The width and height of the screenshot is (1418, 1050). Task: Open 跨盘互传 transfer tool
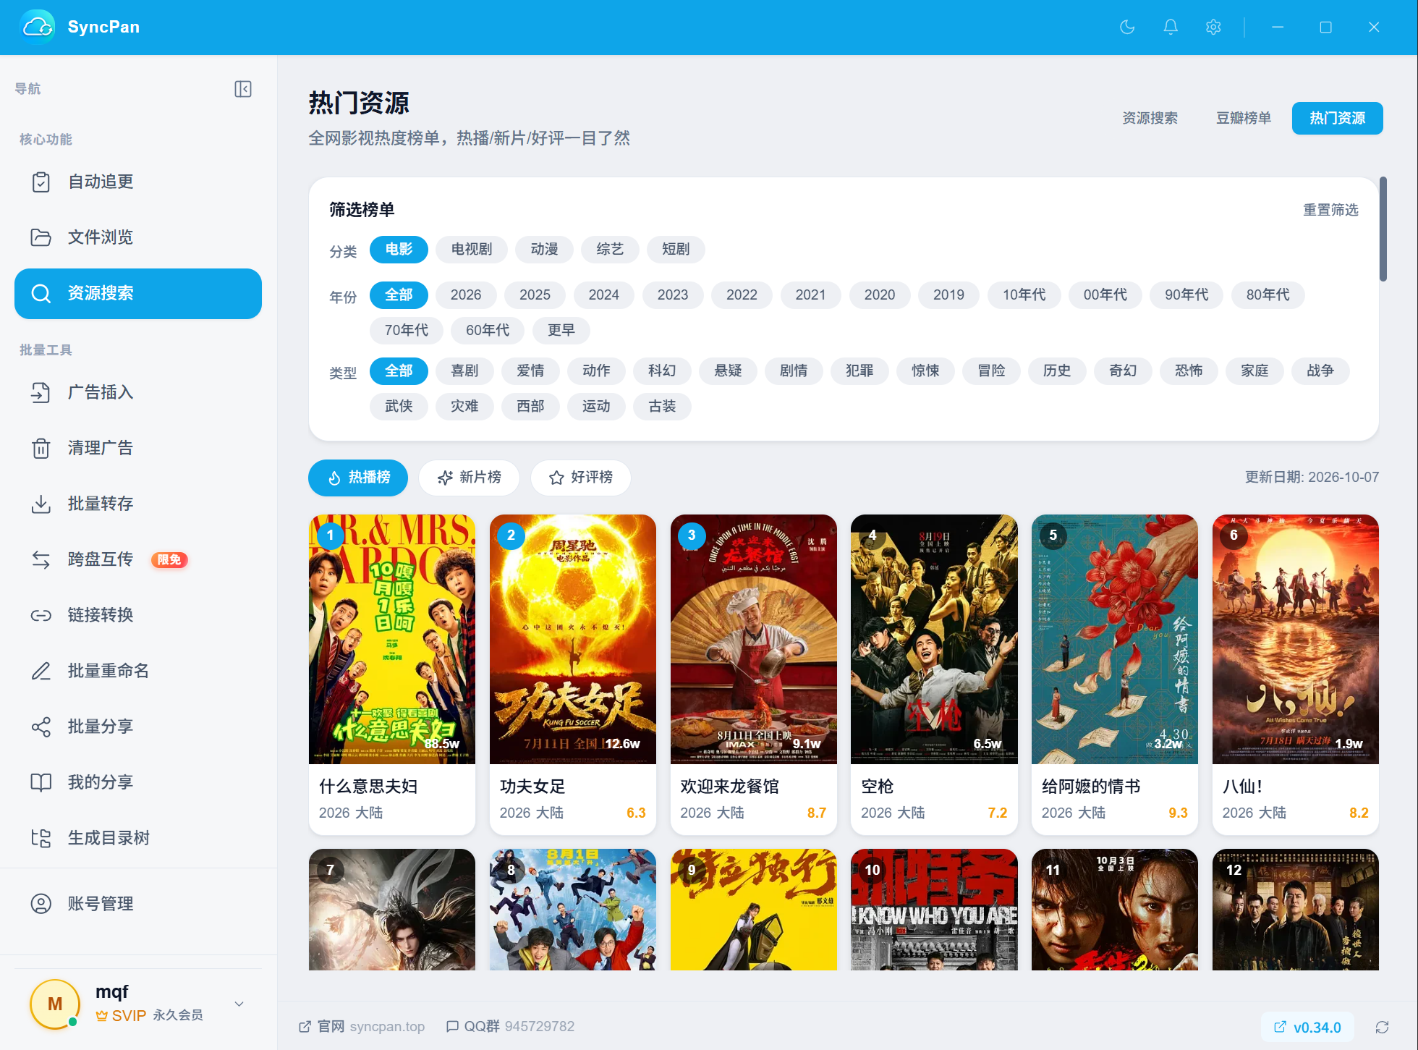point(138,559)
